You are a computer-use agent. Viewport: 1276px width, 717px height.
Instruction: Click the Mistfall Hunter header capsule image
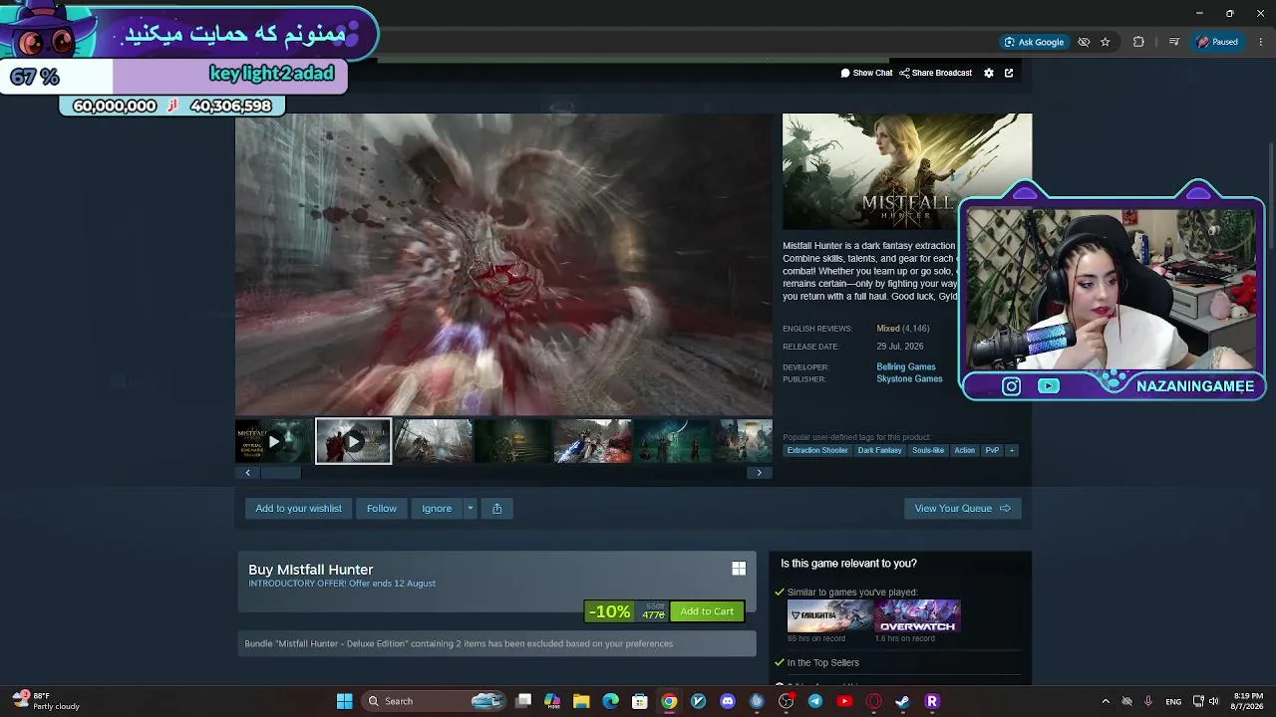[907, 171]
